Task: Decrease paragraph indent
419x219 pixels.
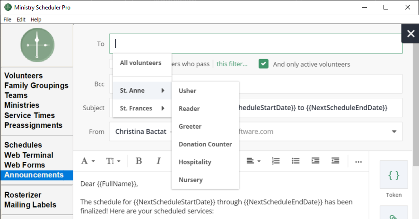Action: pos(335,161)
